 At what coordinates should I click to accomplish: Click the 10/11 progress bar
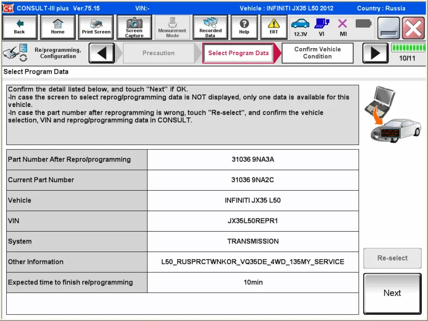coord(409,48)
